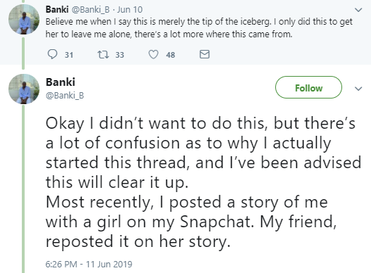
Task: Click the reply speech bubble icon
Action: click(x=52, y=54)
